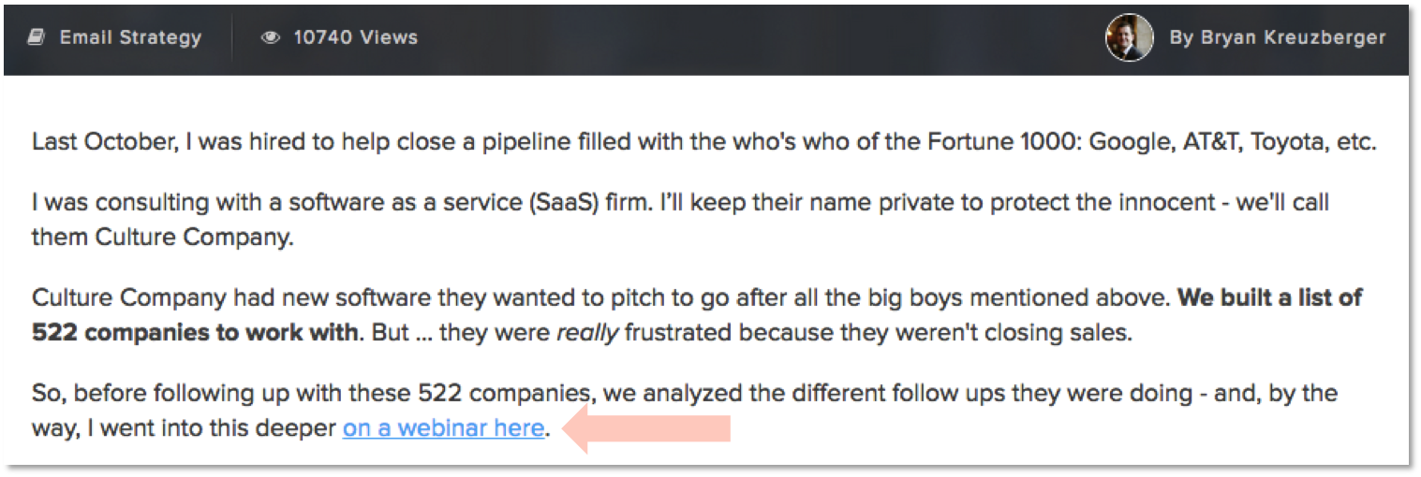Select the Email Strategy category label
This screenshot has height=477, width=1421.
[130, 38]
